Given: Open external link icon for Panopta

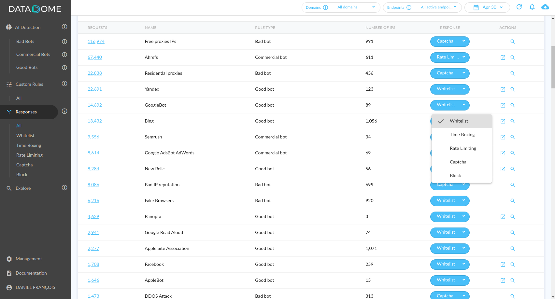Looking at the screenshot, I should (503, 217).
